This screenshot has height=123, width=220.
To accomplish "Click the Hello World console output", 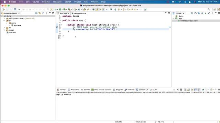I will click(64, 95).
